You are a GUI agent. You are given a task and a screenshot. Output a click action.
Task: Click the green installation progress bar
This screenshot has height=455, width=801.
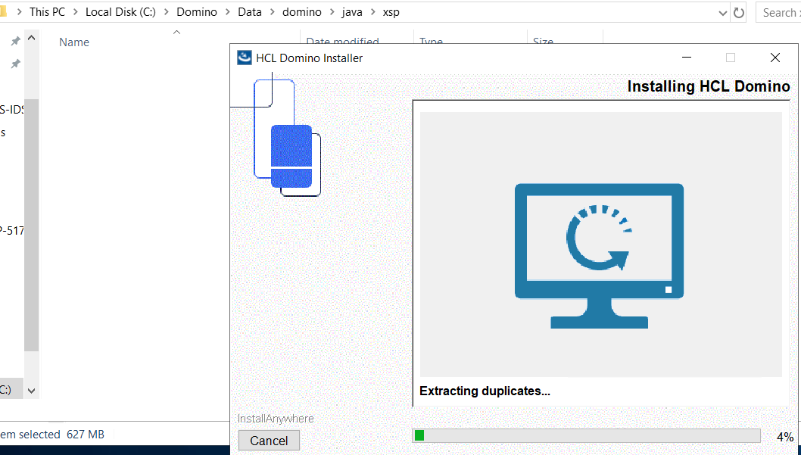[586, 435]
